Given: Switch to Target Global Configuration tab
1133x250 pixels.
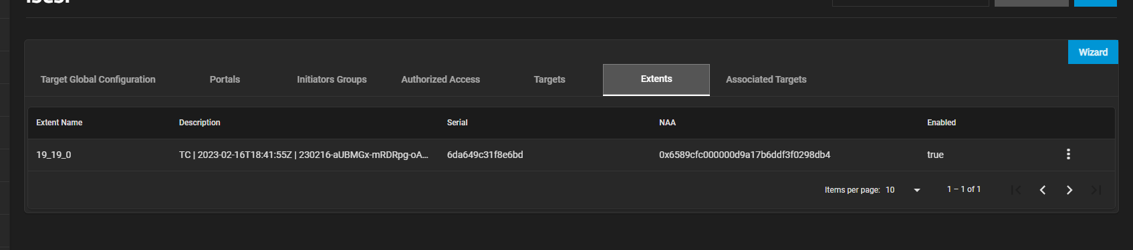Looking at the screenshot, I should (x=98, y=79).
